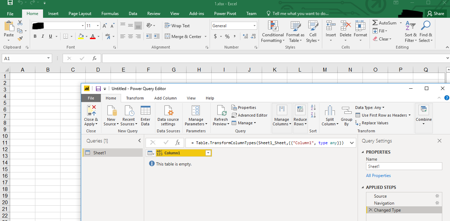Click Close & Apply in Power Query Editor
This screenshot has height=221, width=450.
click(91, 116)
